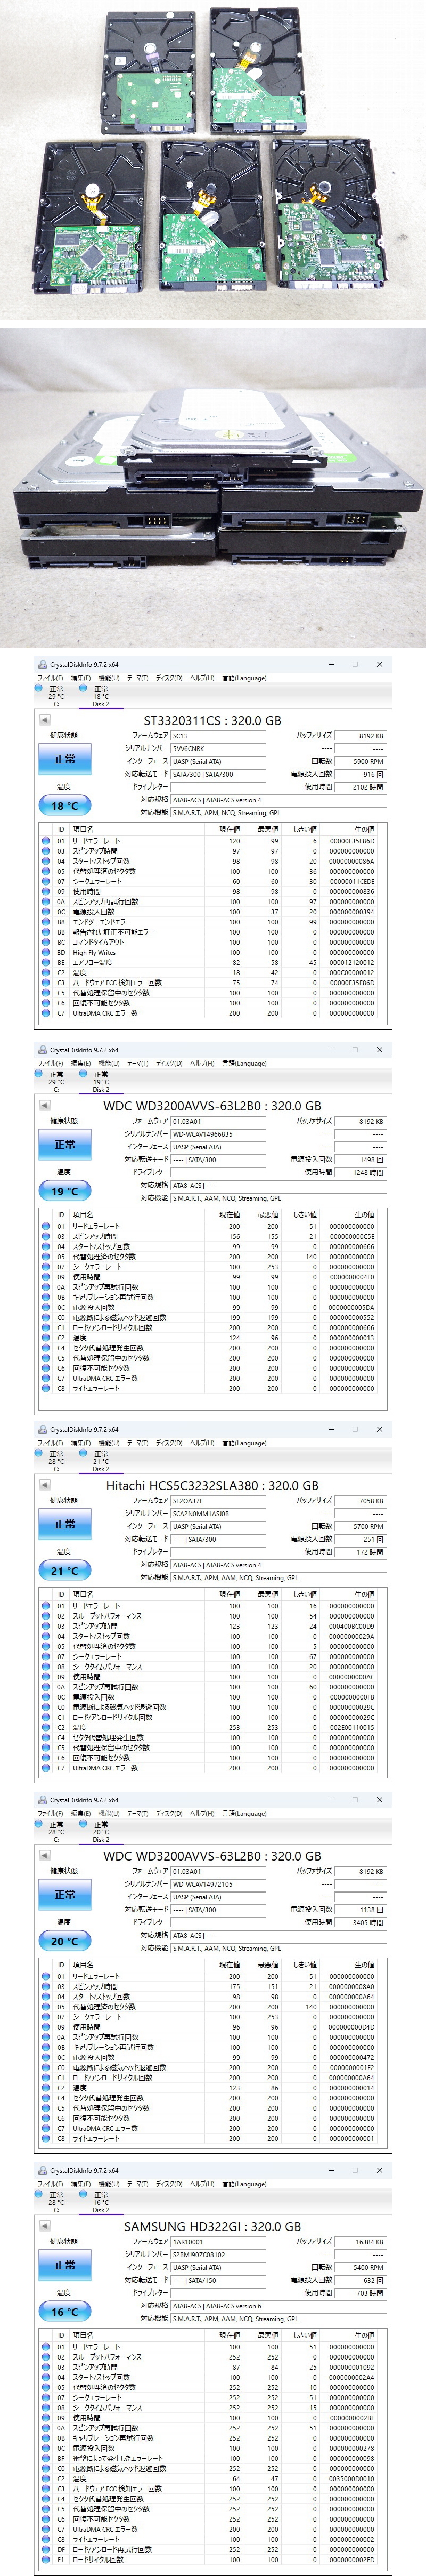This screenshot has height=2576, width=426.
Task: Open テーマ(T) menu in Hitachi HCS5C3232SLA380 window
Action: tap(137, 1443)
